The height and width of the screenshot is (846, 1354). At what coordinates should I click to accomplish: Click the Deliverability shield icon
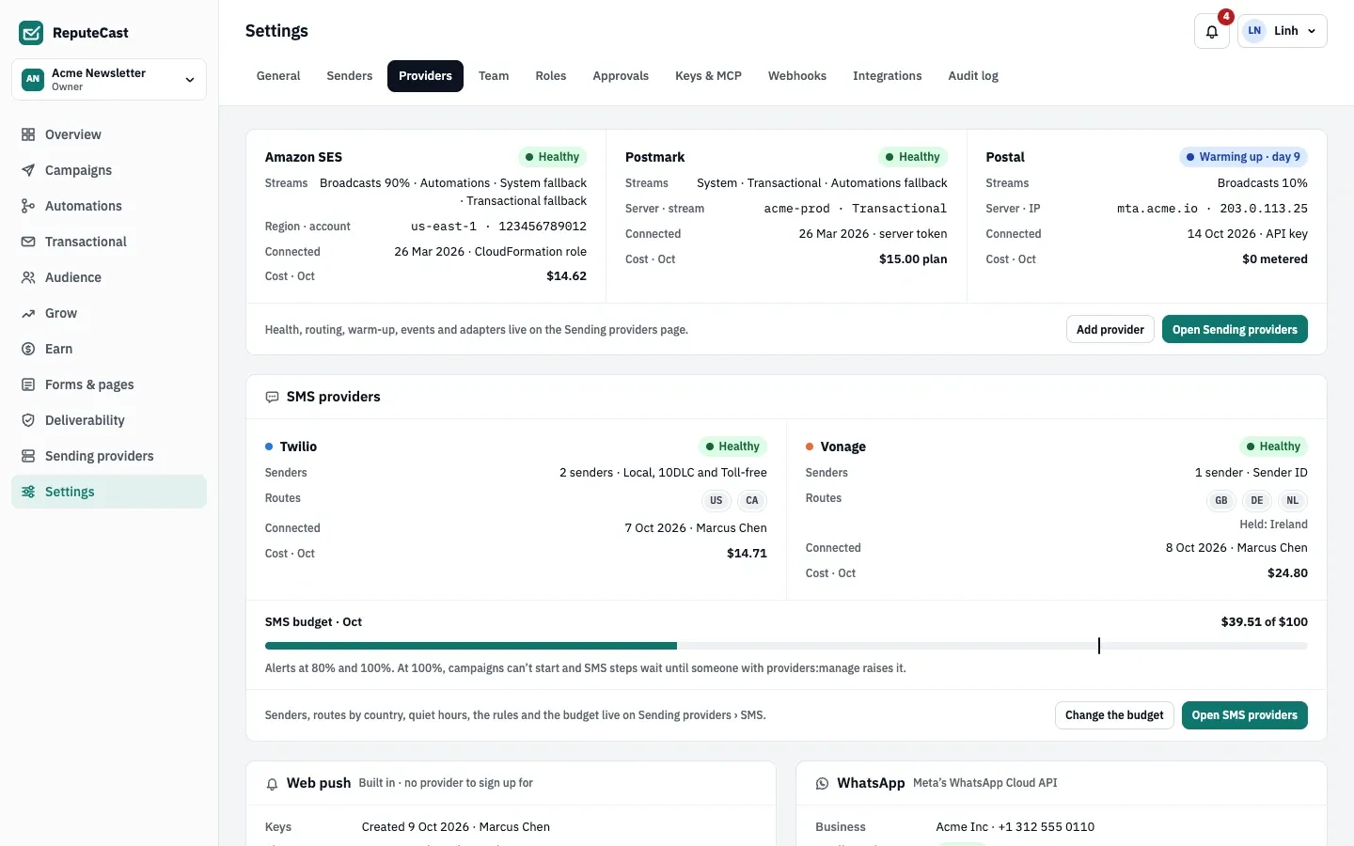coord(28,420)
